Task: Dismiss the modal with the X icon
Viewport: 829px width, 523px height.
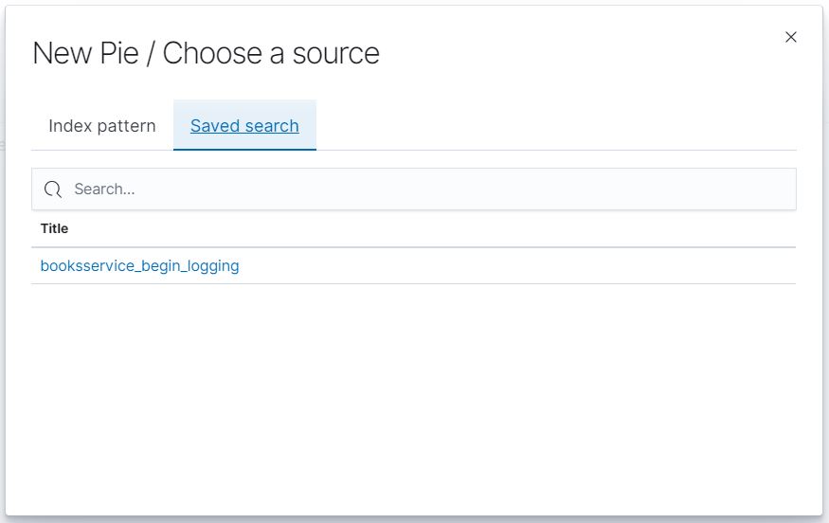Action: pyautogui.click(x=791, y=37)
